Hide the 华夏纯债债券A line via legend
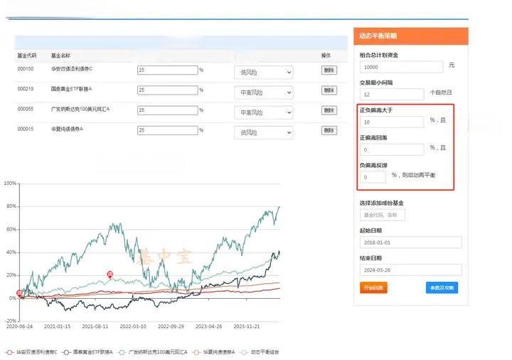 [211, 352]
